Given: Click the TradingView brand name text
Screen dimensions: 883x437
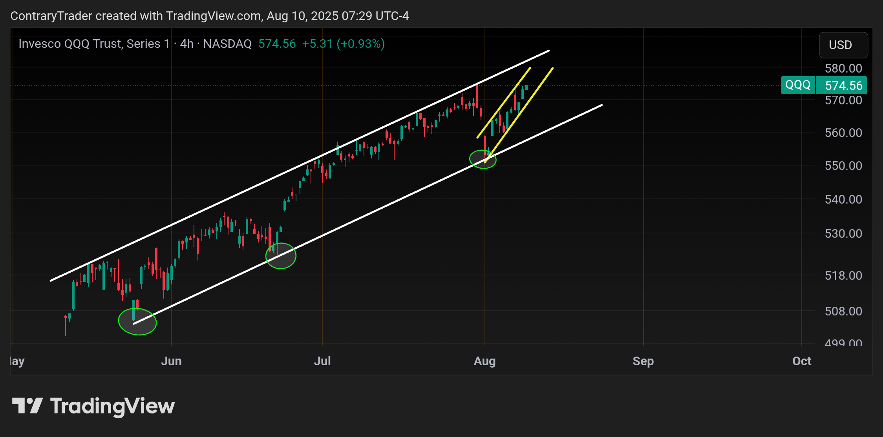Looking at the screenshot, I should pyautogui.click(x=112, y=406).
